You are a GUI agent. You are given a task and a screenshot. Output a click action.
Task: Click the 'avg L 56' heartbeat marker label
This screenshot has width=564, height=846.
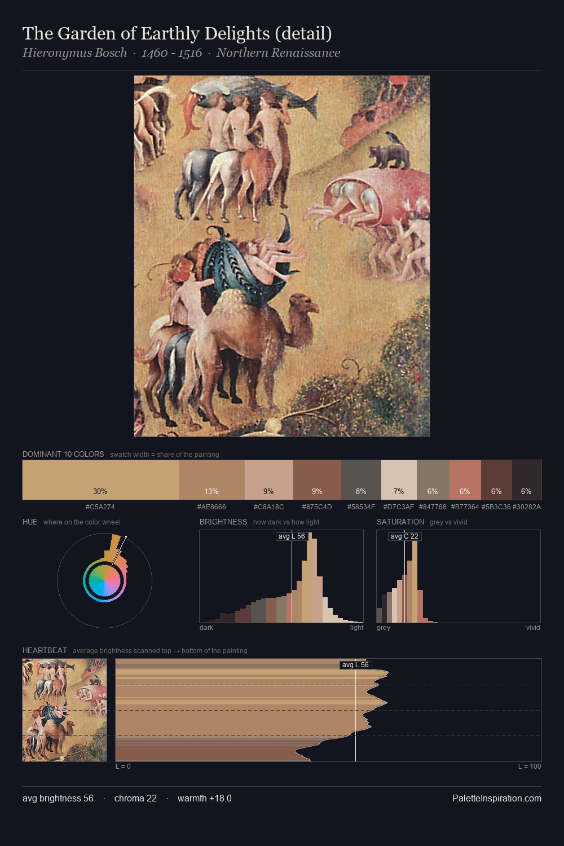[355, 665]
